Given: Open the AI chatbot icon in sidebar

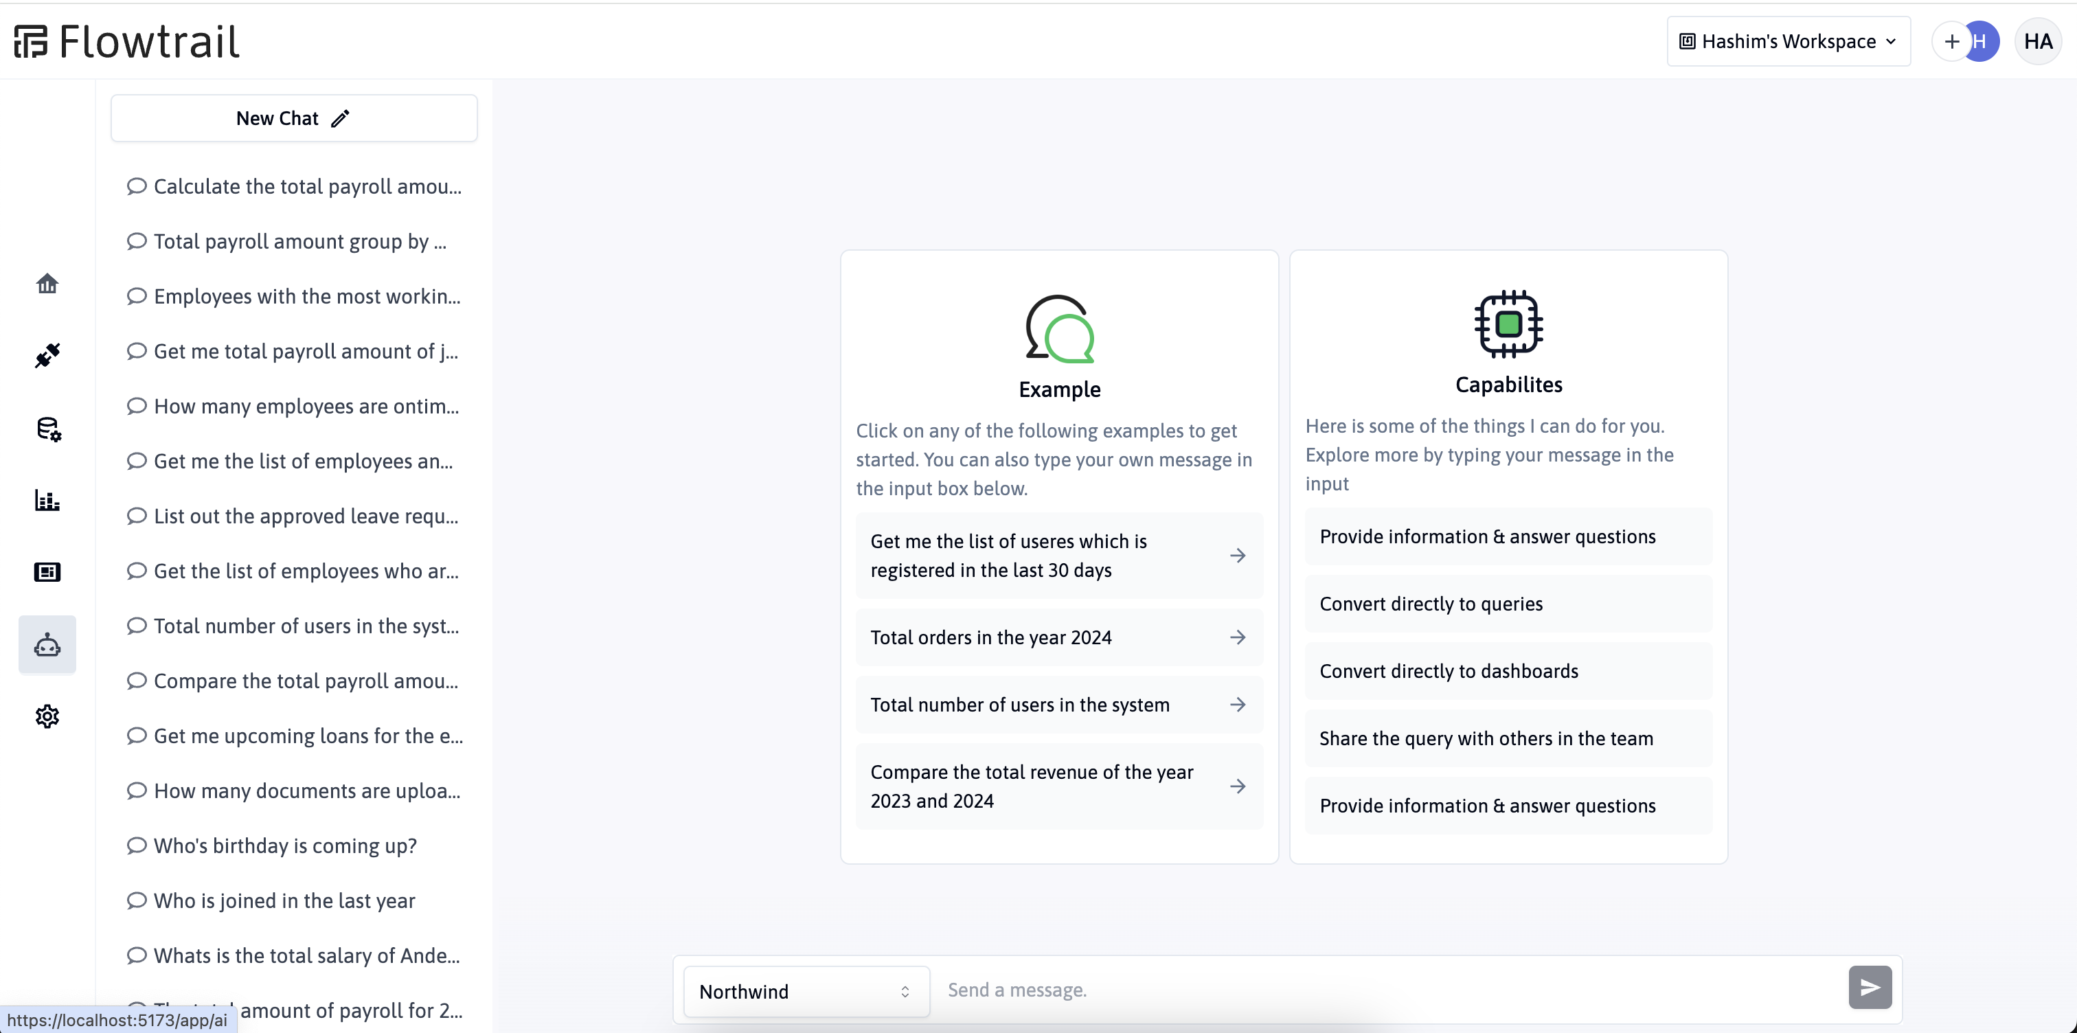Looking at the screenshot, I should point(47,644).
